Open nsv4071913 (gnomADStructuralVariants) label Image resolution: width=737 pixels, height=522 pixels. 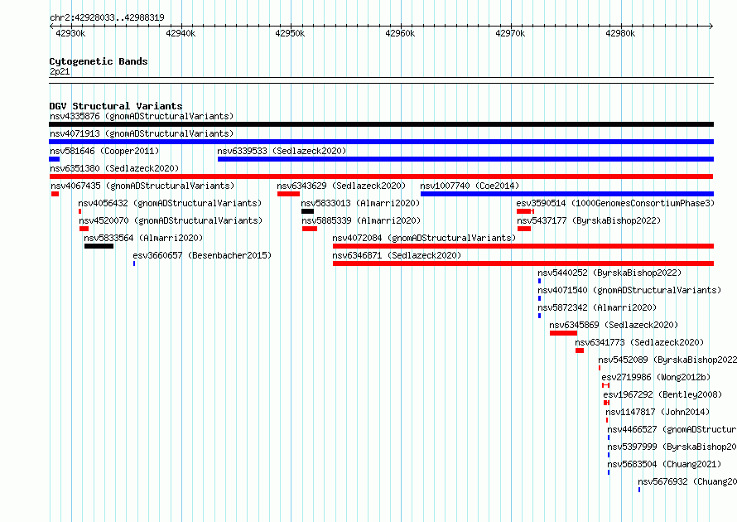(142, 133)
